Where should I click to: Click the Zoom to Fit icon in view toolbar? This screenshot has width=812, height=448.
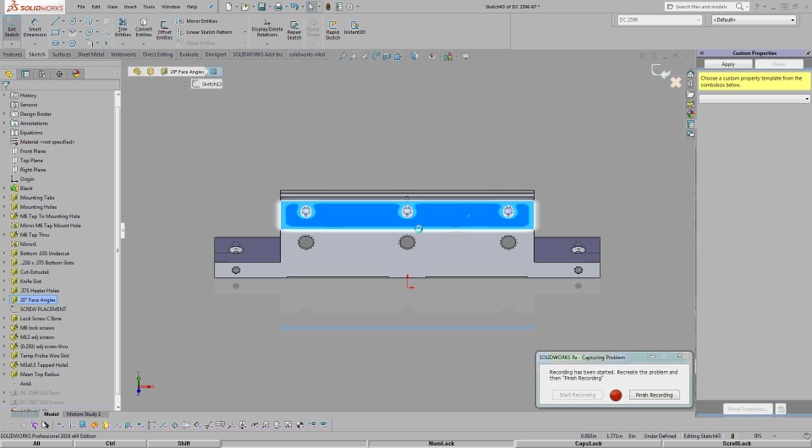coord(343,56)
